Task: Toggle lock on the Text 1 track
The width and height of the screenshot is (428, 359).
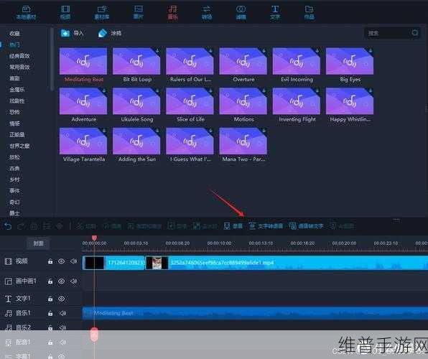Action: click(50, 299)
